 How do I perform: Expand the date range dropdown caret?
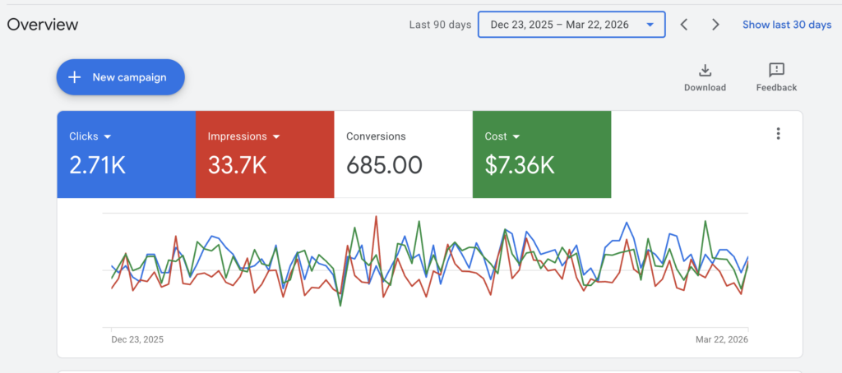tap(650, 25)
